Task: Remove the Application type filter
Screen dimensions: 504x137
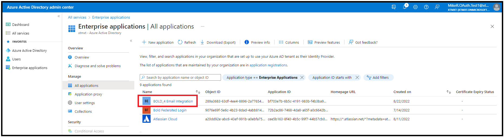Action: coord(302,77)
